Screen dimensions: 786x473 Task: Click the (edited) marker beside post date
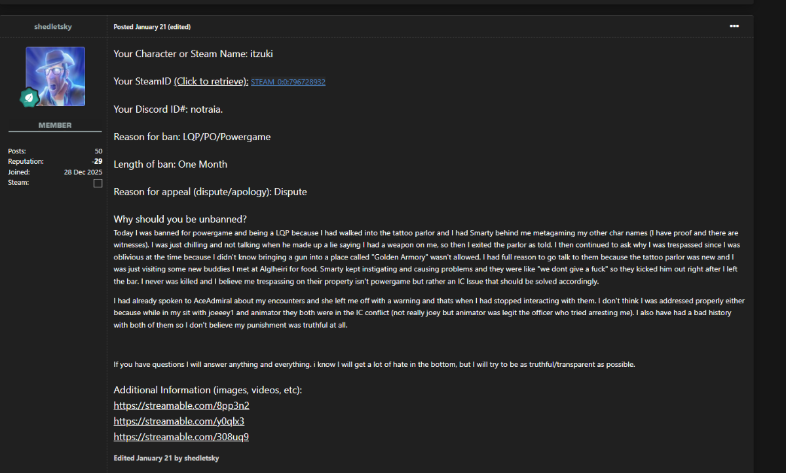pos(179,27)
